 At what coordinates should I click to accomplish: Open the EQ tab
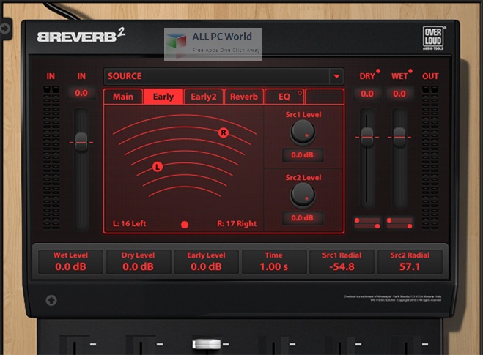tap(284, 97)
